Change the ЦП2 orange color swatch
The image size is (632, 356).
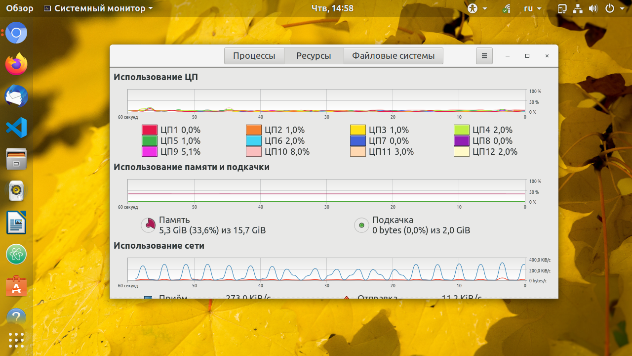(x=254, y=130)
